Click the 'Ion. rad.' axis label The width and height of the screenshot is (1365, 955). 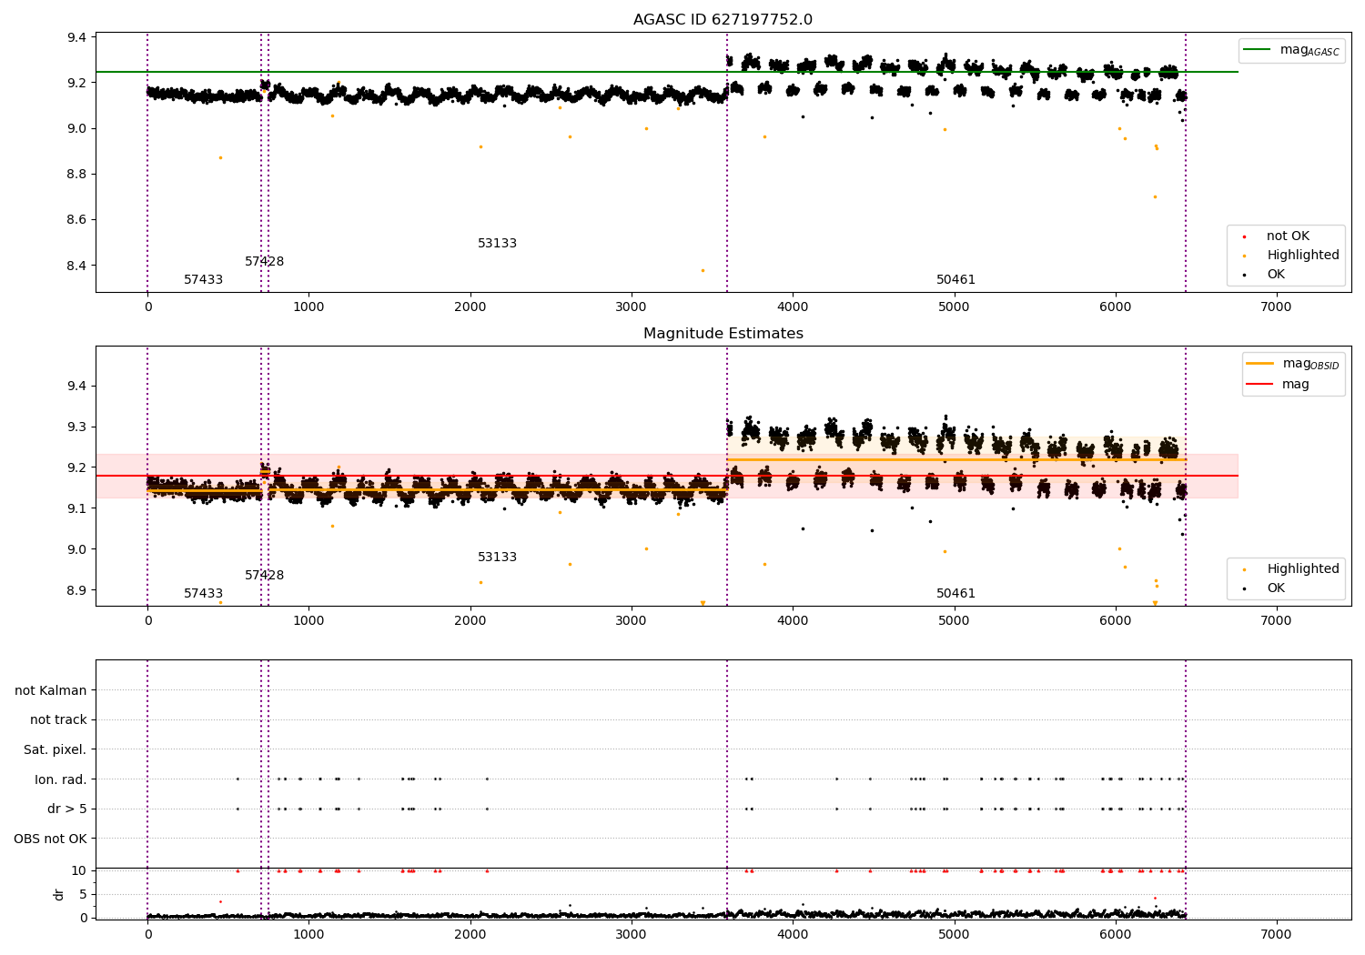click(61, 779)
